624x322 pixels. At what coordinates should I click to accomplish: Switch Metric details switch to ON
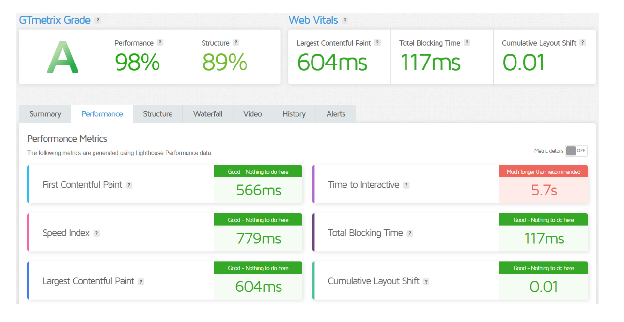coord(576,151)
